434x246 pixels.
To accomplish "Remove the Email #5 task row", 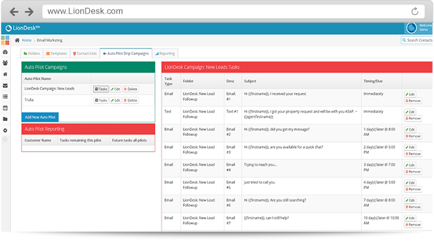I will tap(413, 189).
